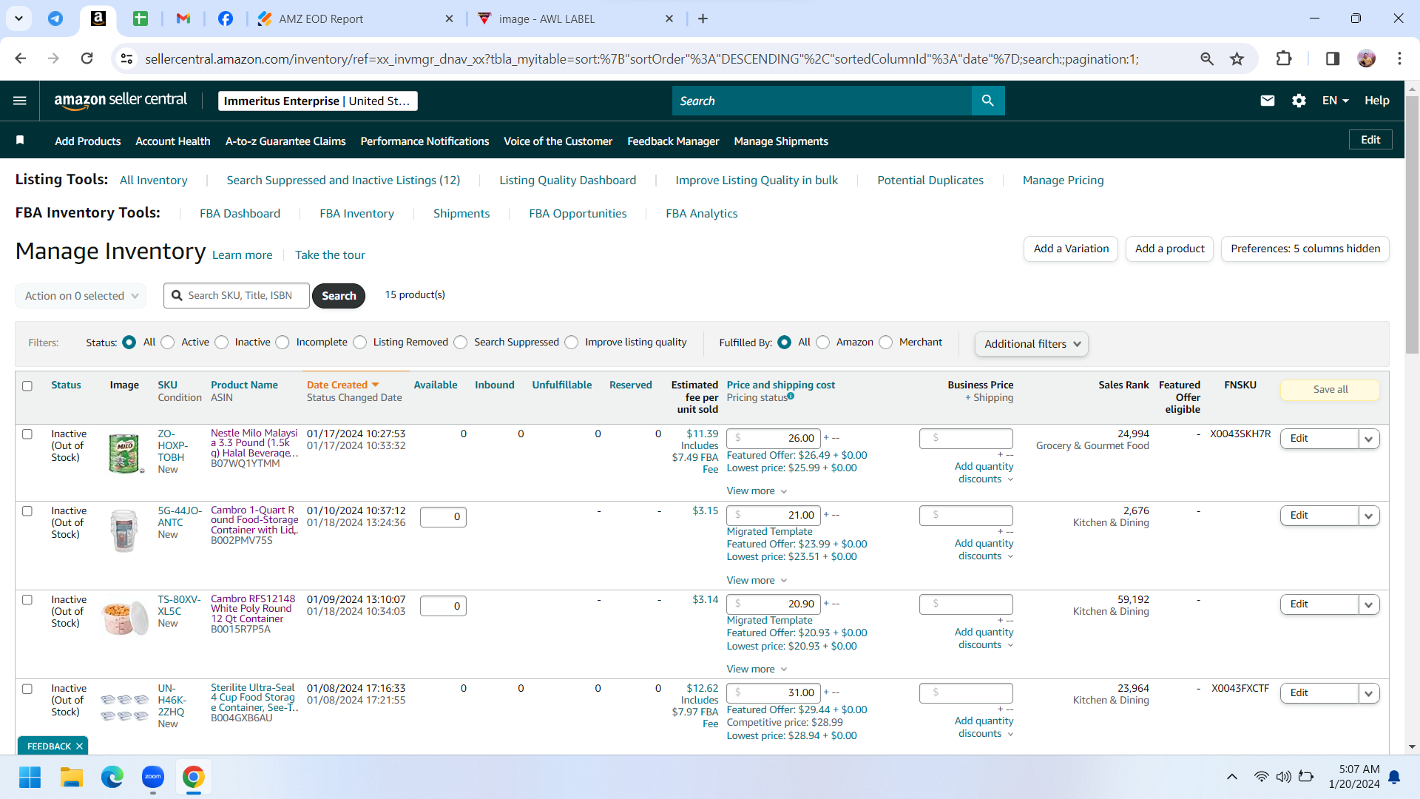This screenshot has height=799, width=1420.
Task: Submit search with the teal magnifier button
Action: (988, 101)
